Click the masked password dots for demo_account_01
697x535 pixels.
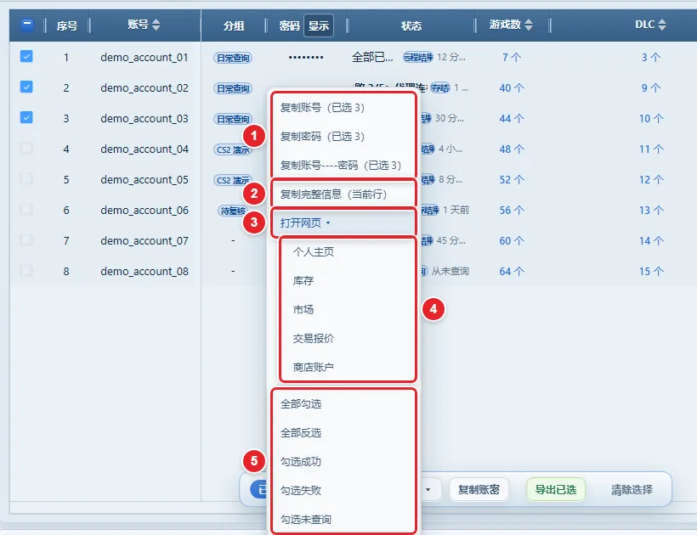point(306,57)
